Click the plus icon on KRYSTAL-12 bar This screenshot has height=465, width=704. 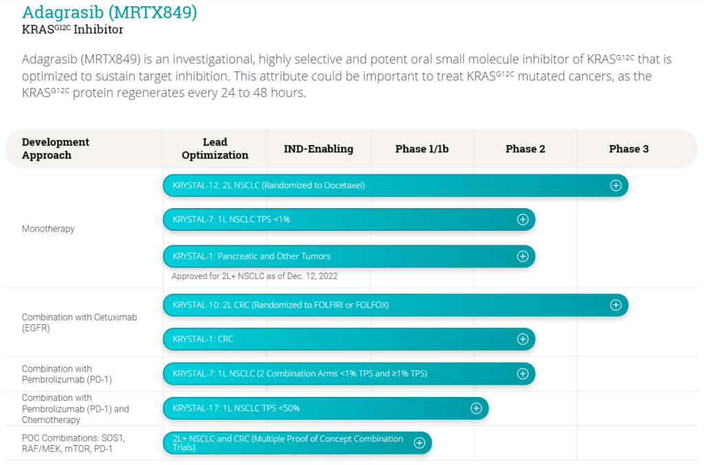pyautogui.click(x=615, y=185)
